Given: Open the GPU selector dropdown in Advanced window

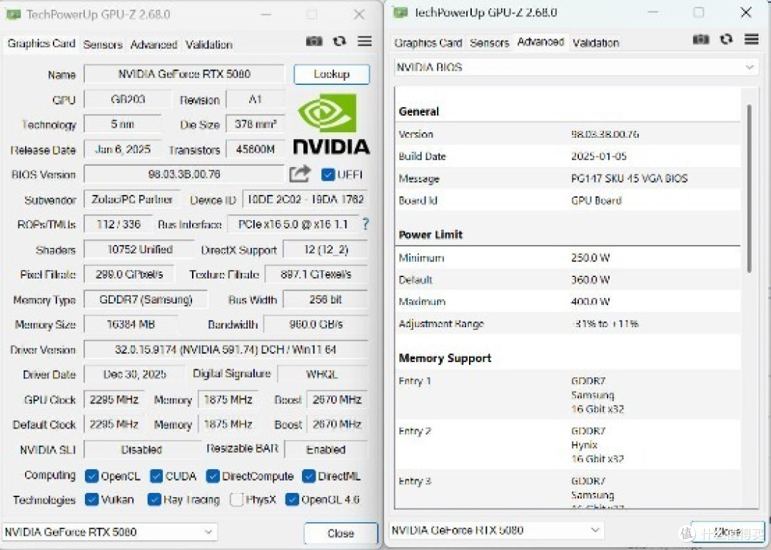Looking at the screenshot, I should 495,530.
